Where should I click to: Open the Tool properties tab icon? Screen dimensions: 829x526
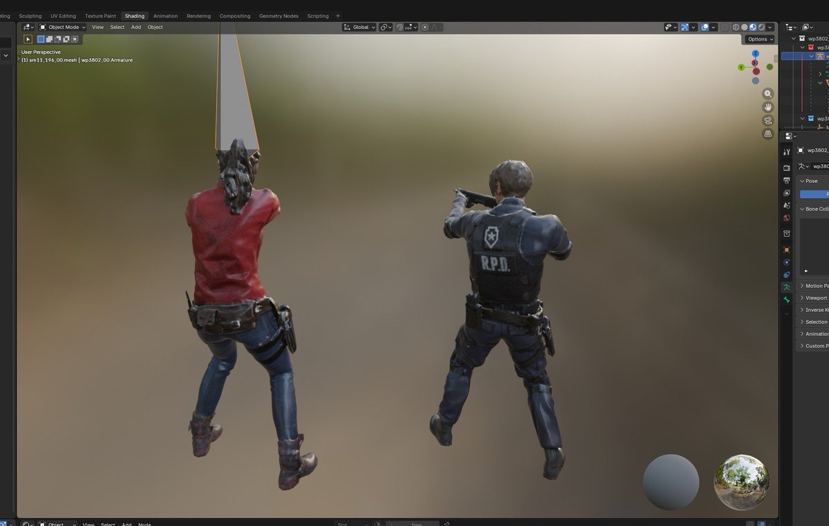786,152
